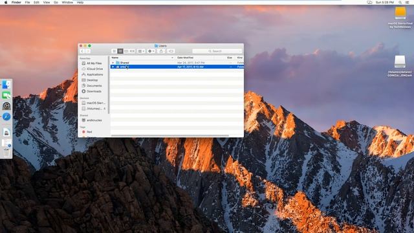Select the /Volumes/ device in sidebar
Screen dimensions: 414x233
coord(91,109)
